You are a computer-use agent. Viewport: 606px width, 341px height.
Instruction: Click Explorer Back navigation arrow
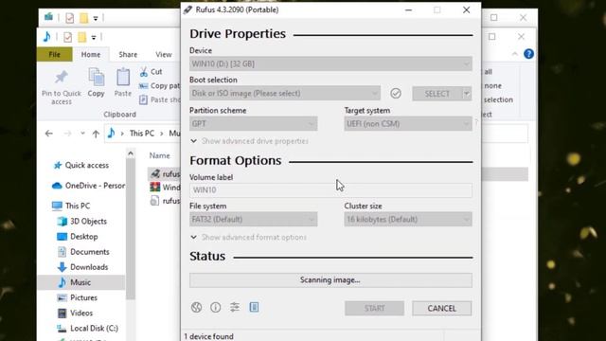coord(48,134)
